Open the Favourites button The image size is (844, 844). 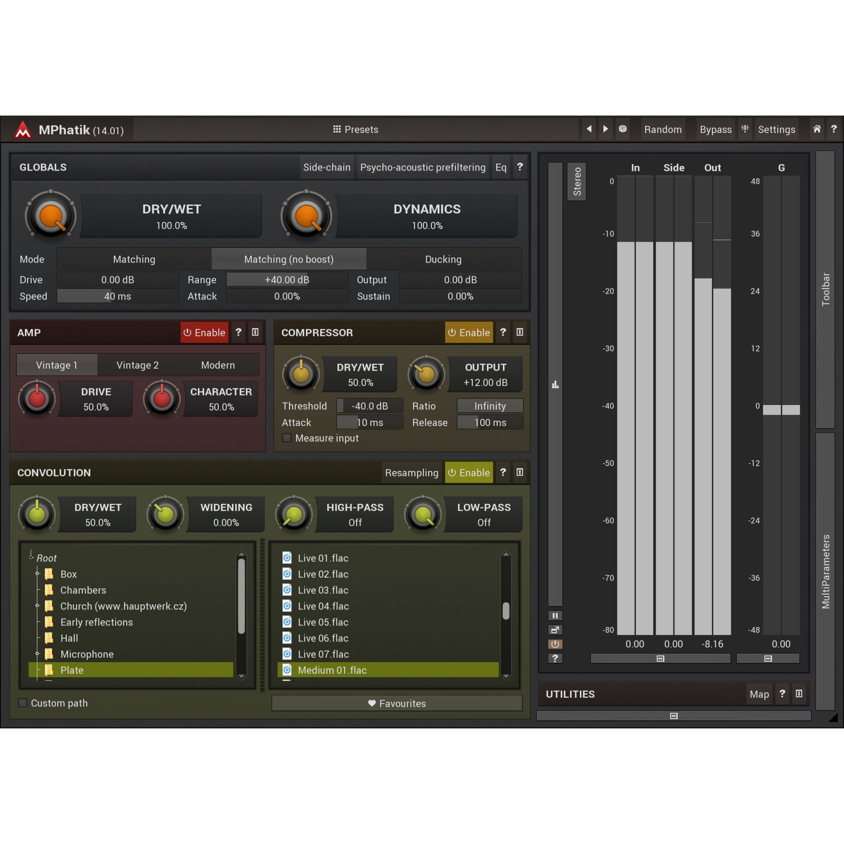tap(397, 703)
